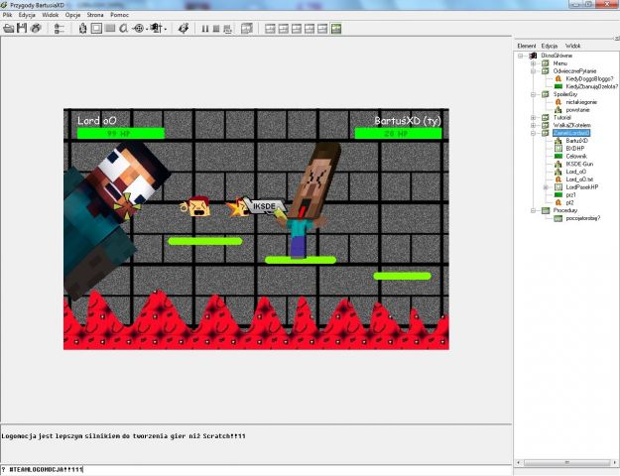Stop processes with the stop square icon
This screenshot has width=620, height=476.
216,29
